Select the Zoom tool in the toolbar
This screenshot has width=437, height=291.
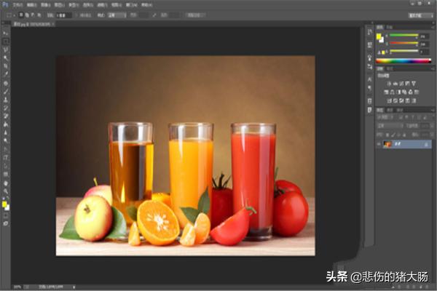pyautogui.click(x=6, y=192)
